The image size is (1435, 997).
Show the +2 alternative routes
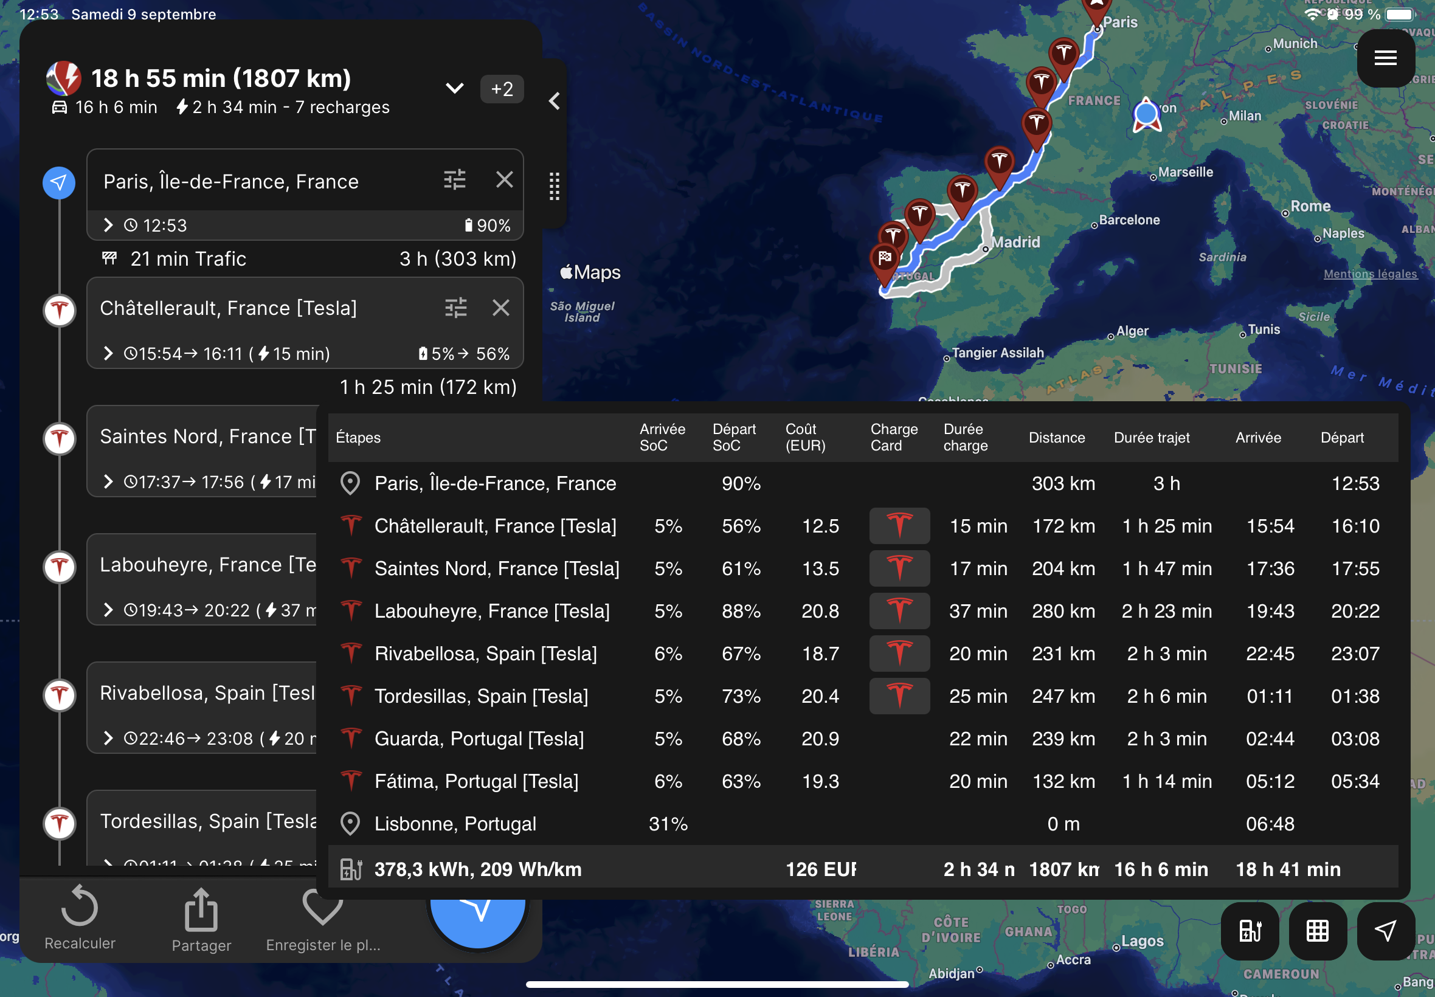pos(502,89)
